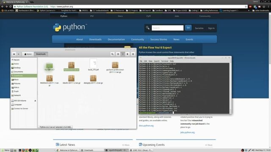Open the About navigation menu

[x=80, y=39]
